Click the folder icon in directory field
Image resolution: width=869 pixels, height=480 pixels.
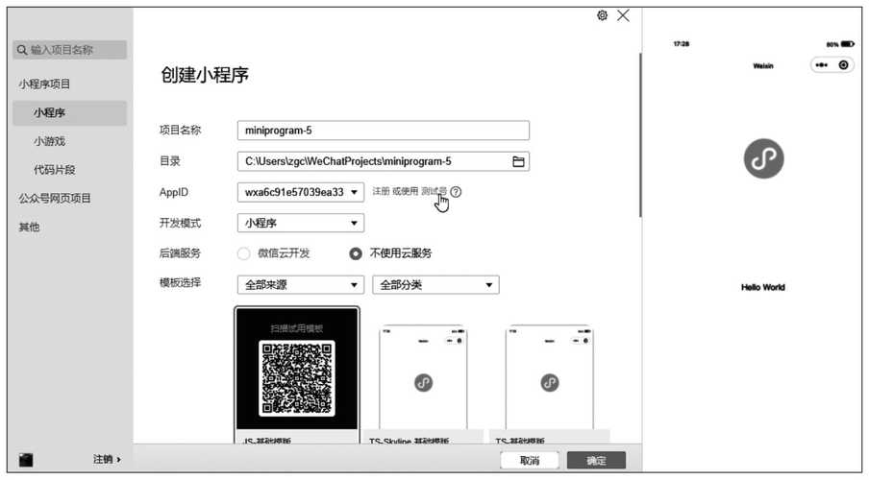click(x=518, y=162)
